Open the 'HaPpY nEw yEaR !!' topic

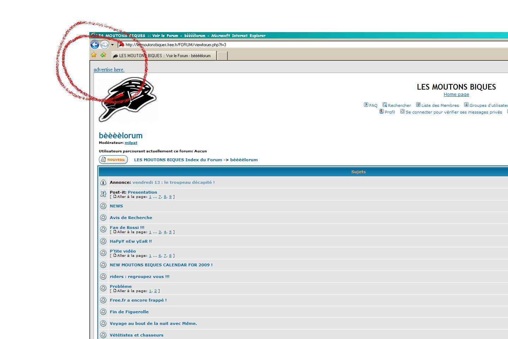coord(131,241)
